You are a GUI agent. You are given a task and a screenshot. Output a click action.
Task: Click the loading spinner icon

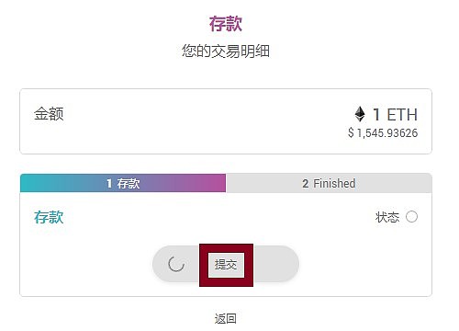coord(176,264)
